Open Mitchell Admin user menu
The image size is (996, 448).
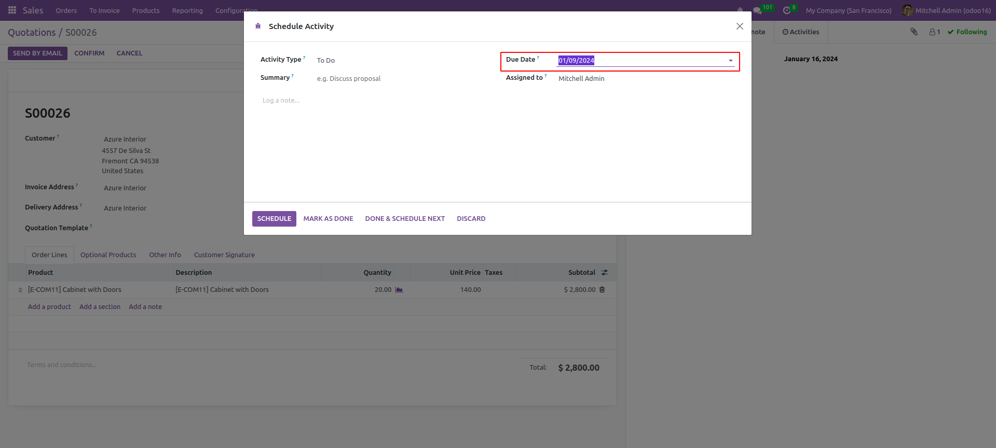coord(947,10)
